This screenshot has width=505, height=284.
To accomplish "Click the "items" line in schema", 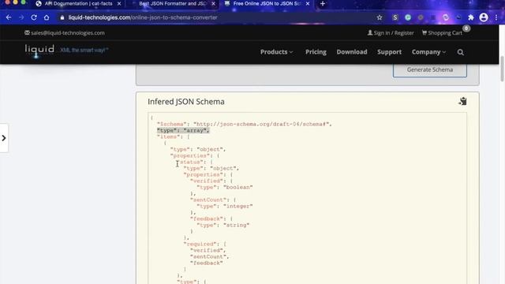I will (x=174, y=136).
